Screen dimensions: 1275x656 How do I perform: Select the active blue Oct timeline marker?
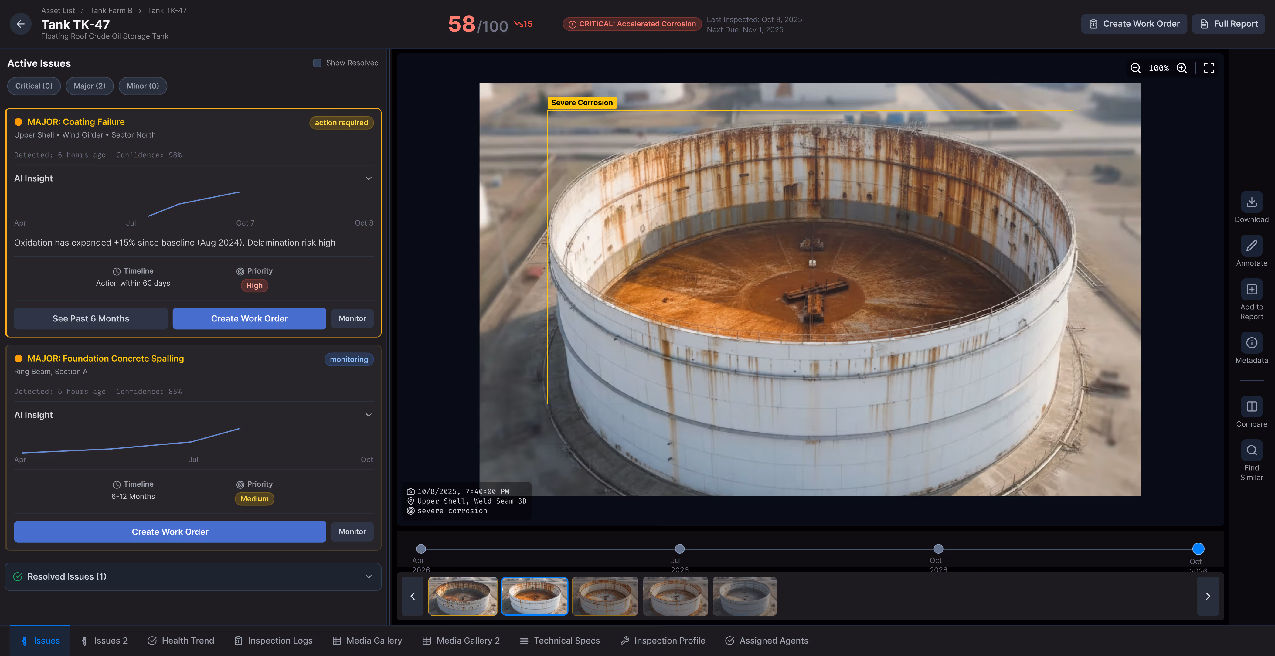tap(1198, 549)
